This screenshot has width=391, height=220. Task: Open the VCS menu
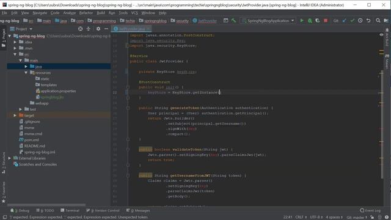[134, 13]
